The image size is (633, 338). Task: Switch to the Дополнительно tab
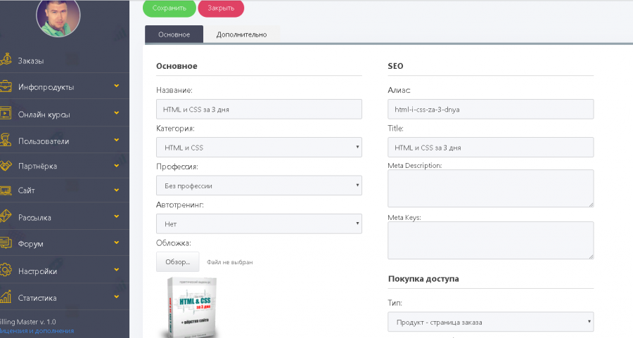[241, 34]
